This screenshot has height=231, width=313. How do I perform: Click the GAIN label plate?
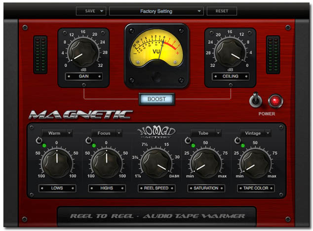coord(83,77)
